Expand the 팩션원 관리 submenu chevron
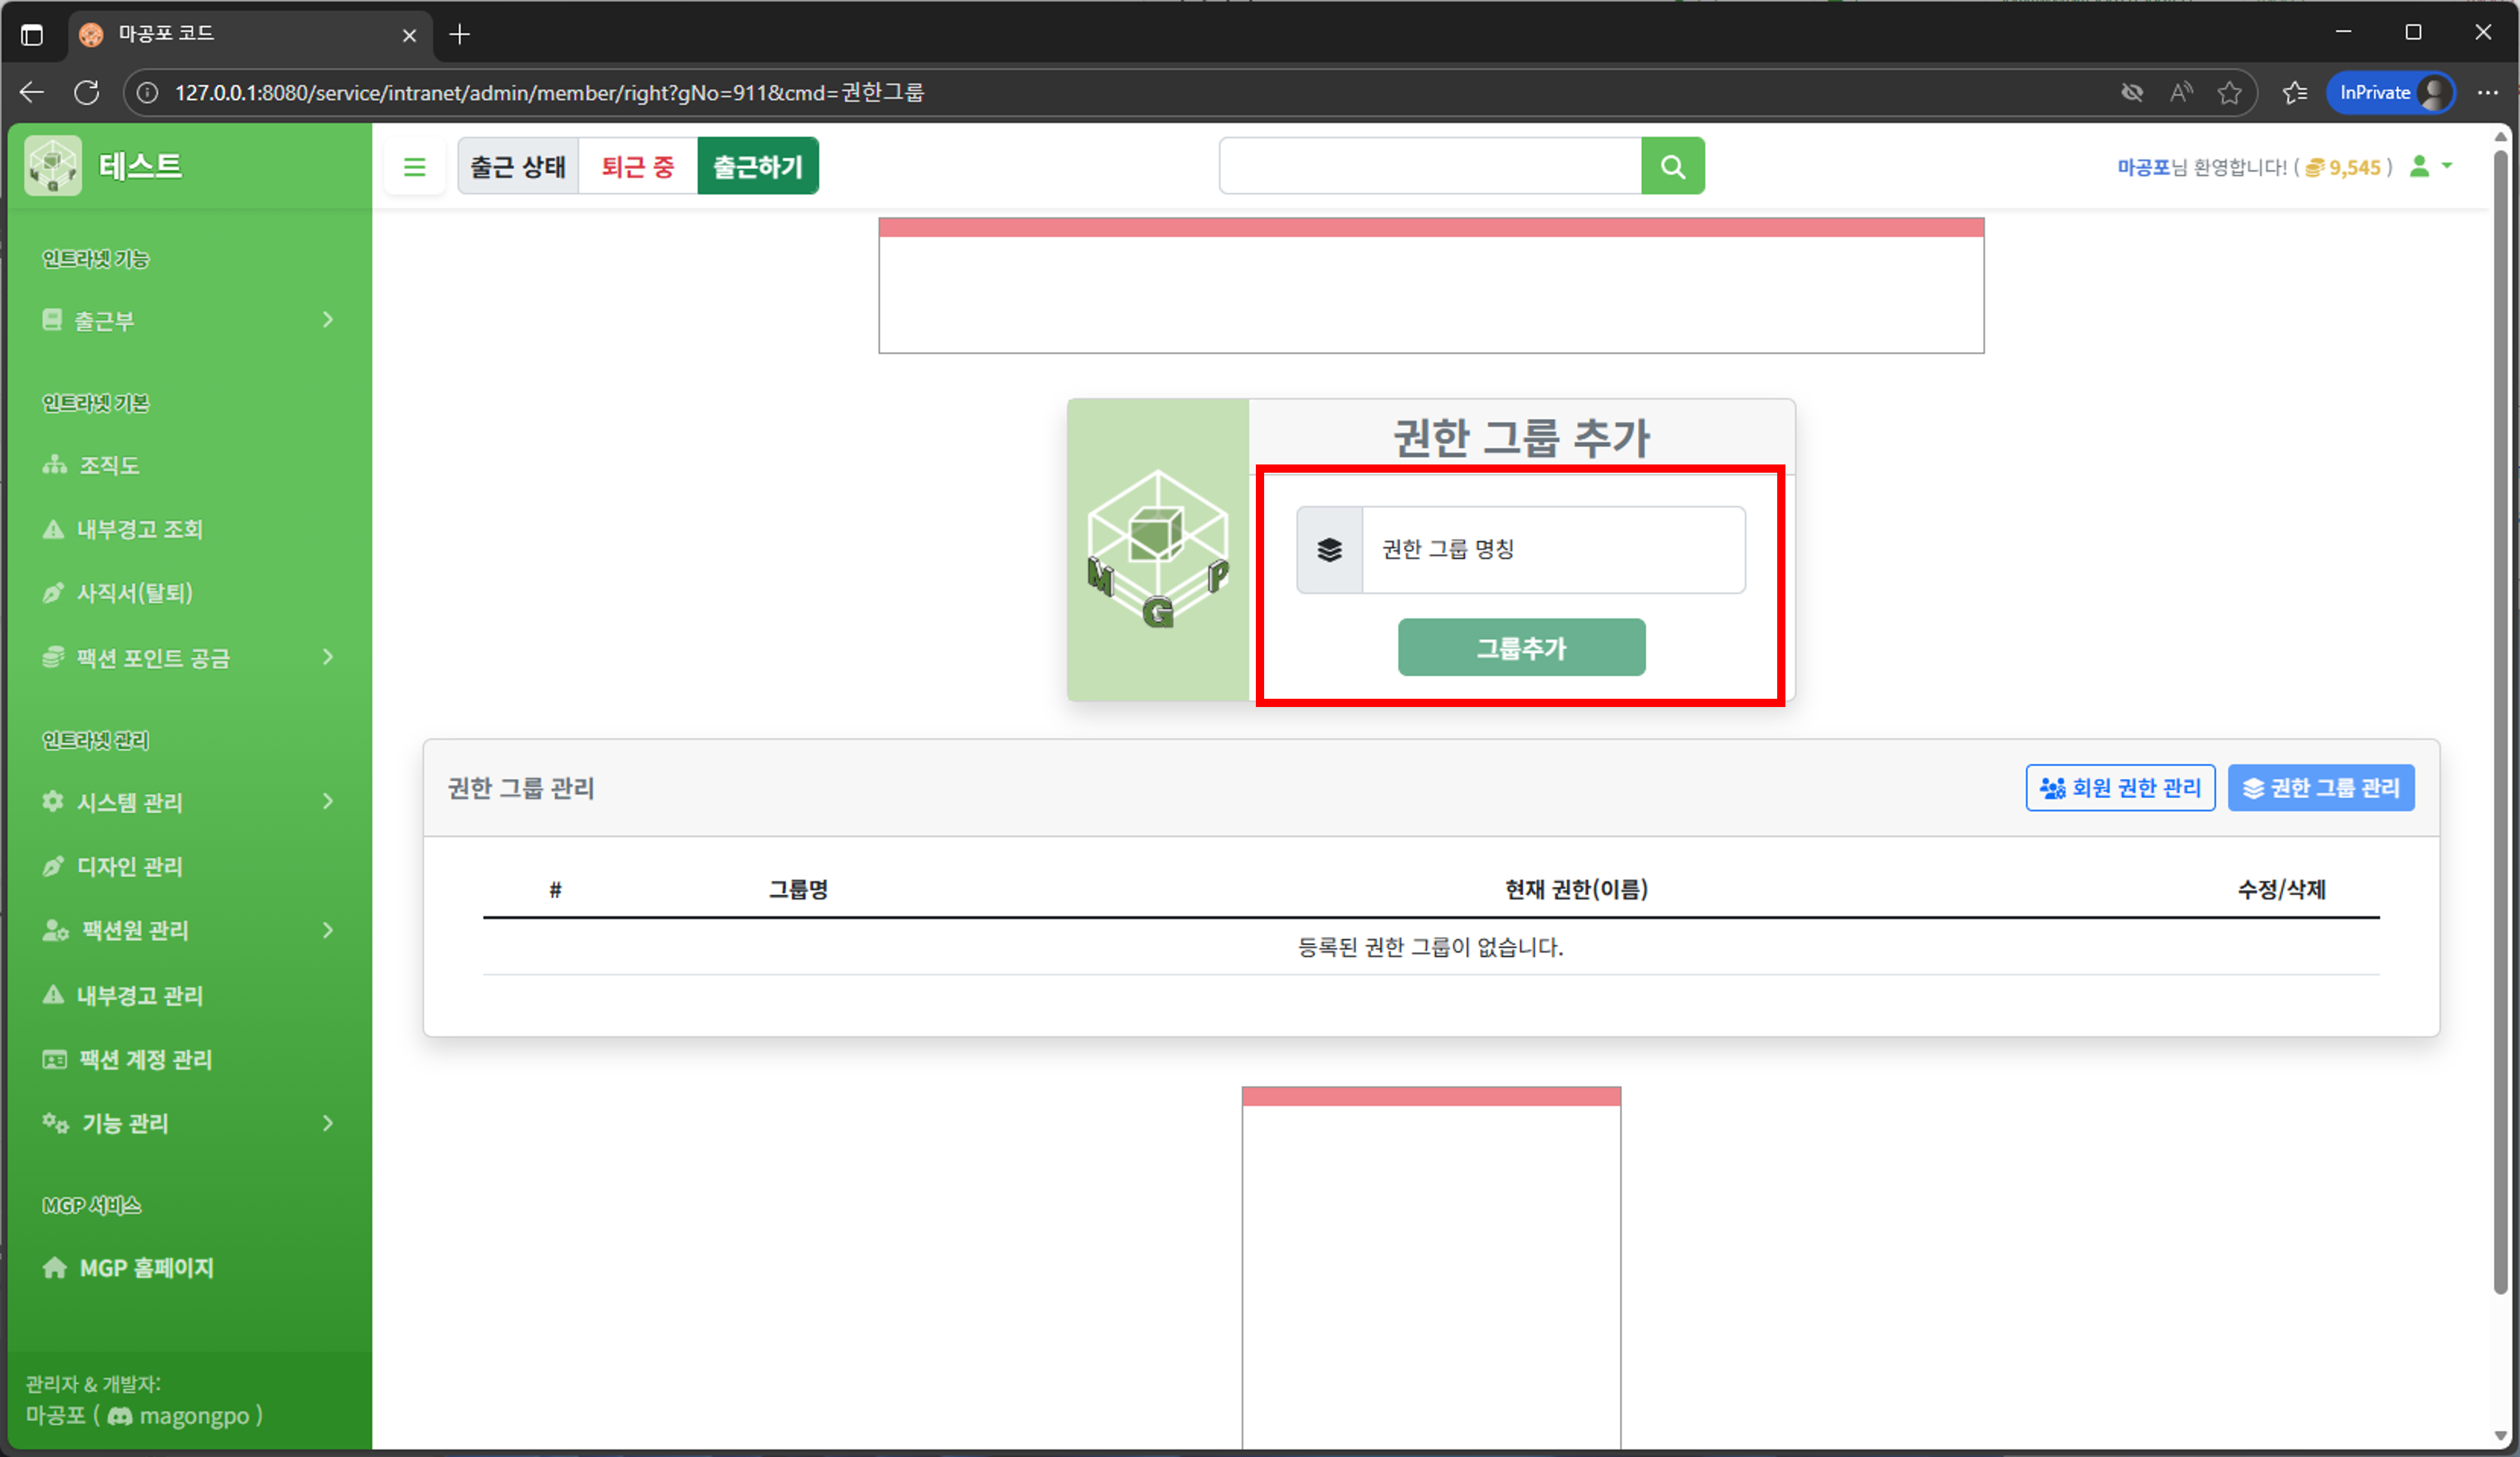Screen dimensions: 2520x1457 coord(327,930)
